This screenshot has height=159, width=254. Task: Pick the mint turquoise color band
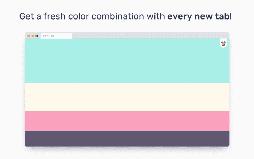pos(127,61)
